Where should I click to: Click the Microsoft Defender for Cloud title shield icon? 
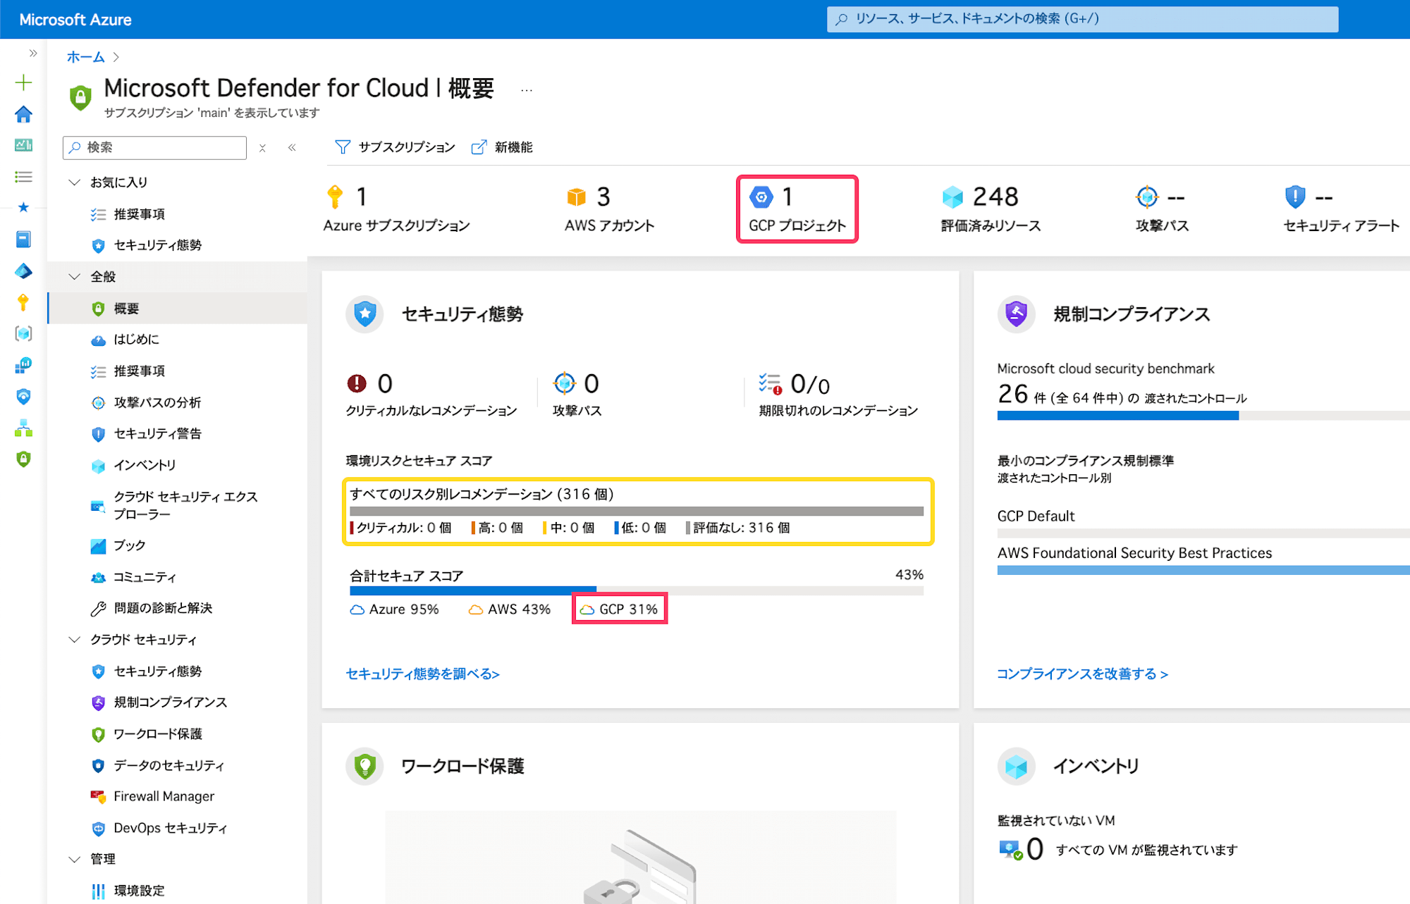pyautogui.click(x=80, y=97)
